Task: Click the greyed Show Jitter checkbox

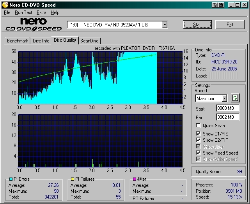Action: click(198, 146)
